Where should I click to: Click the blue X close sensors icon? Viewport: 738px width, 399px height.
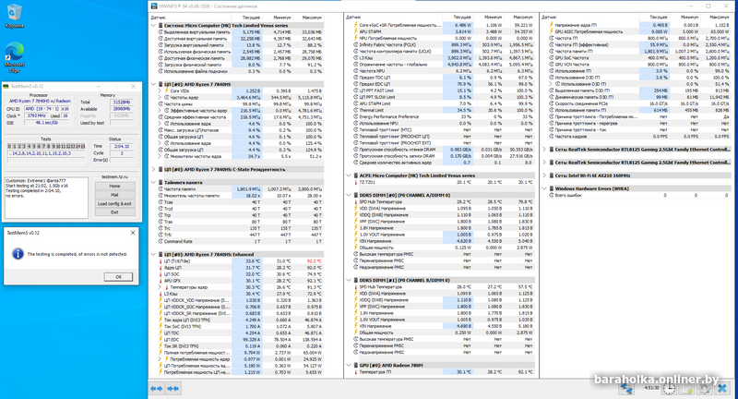pyautogui.click(x=722, y=389)
